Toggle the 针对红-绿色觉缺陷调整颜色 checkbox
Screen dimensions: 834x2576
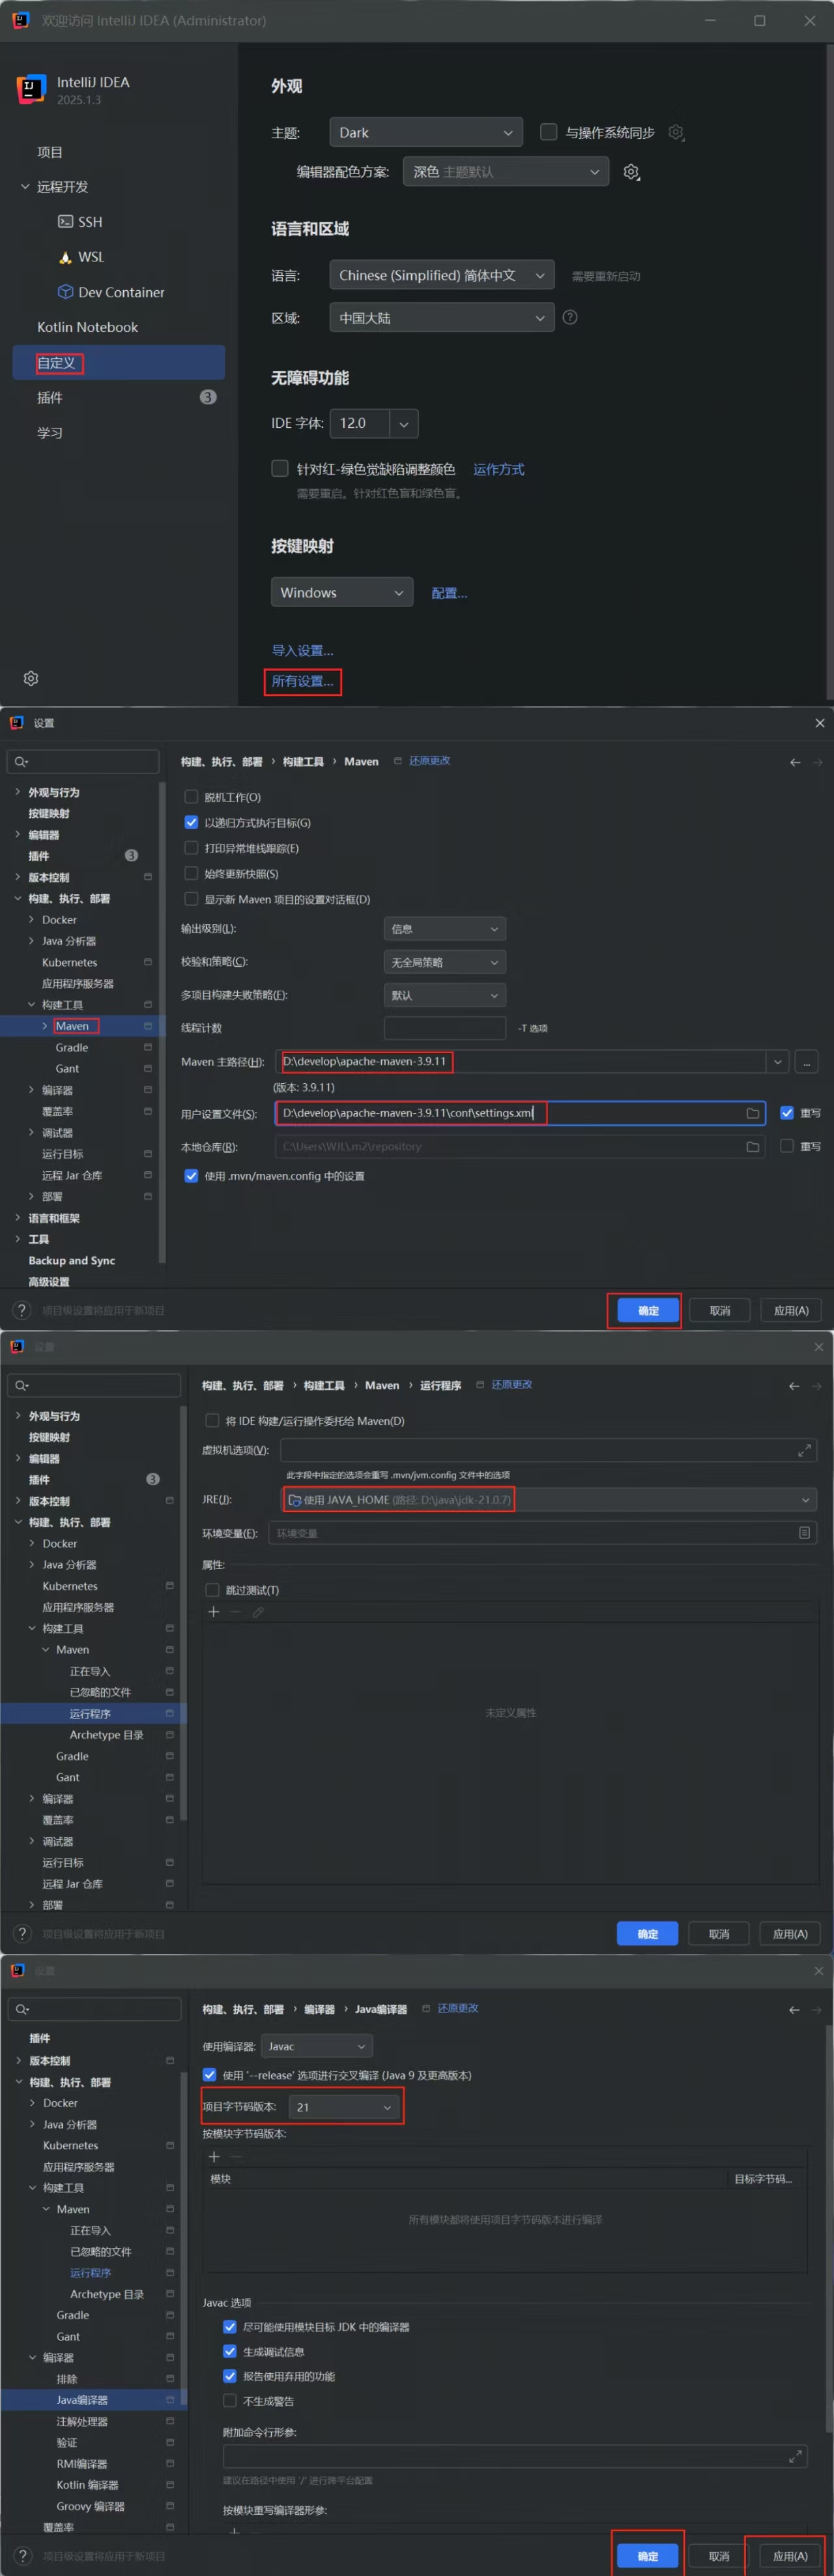coord(280,468)
